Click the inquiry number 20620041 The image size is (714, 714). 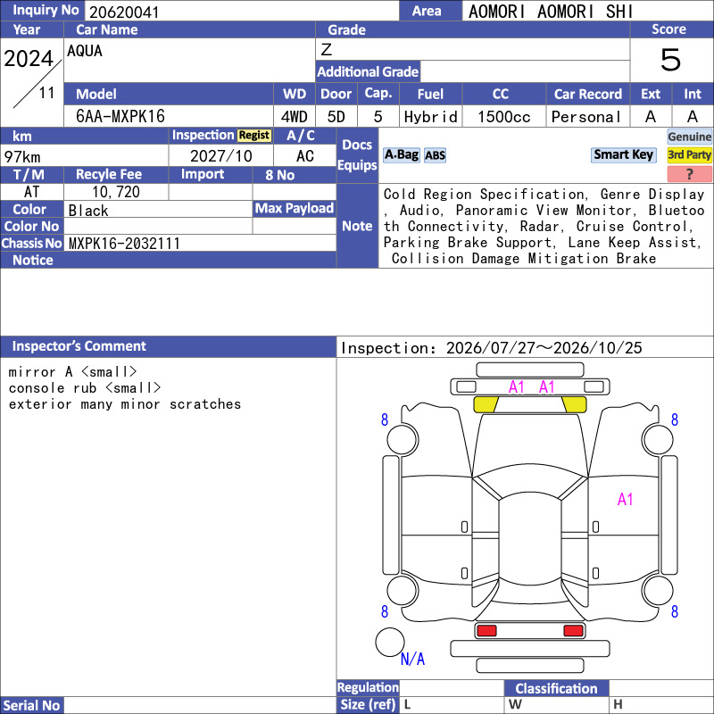click(x=124, y=12)
